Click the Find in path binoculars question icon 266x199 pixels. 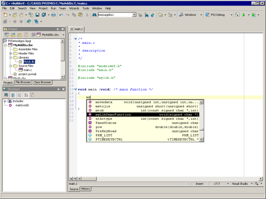click(x=146, y=15)
